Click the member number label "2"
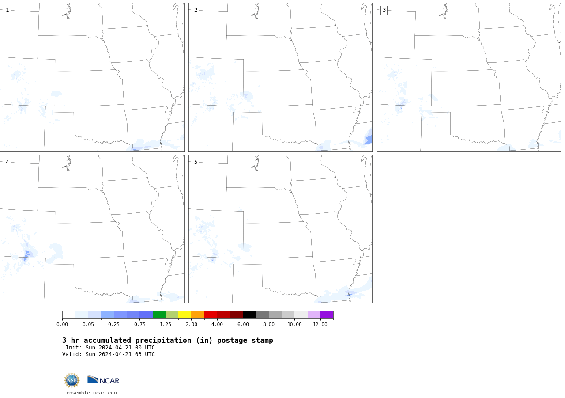Image resolution: width=565 pixels, height=398 pixels. 196,10
